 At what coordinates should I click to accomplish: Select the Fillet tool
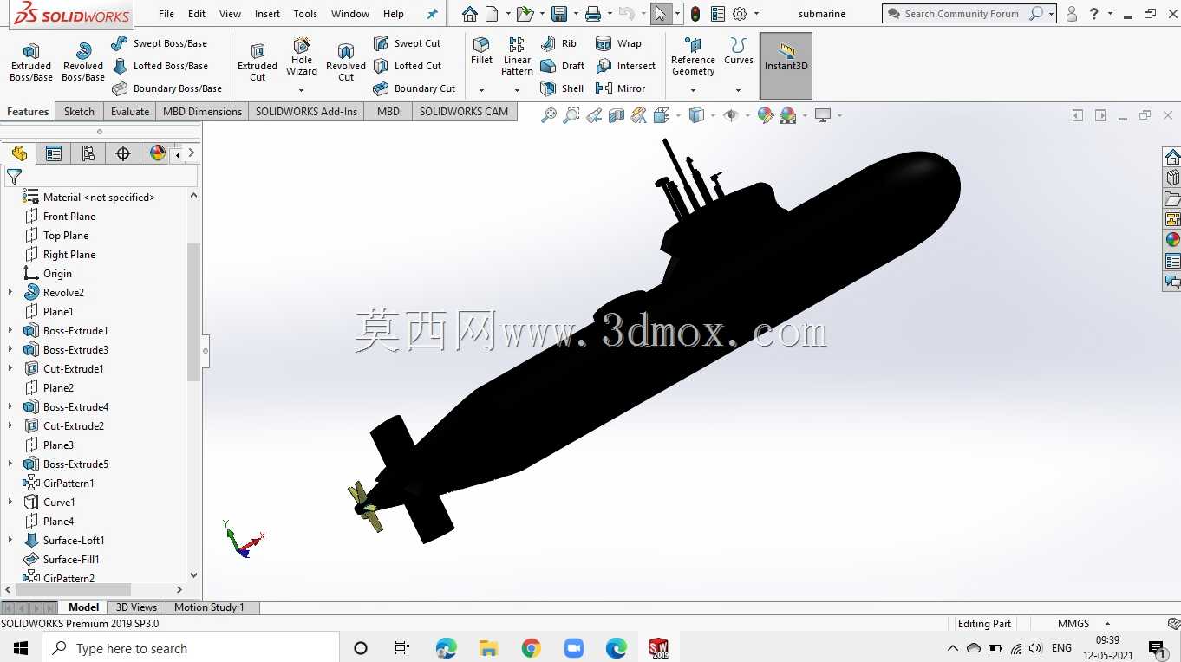[481, 51]
